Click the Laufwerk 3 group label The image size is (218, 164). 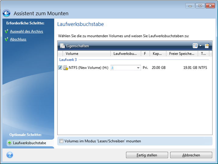(x=68, y=60)
